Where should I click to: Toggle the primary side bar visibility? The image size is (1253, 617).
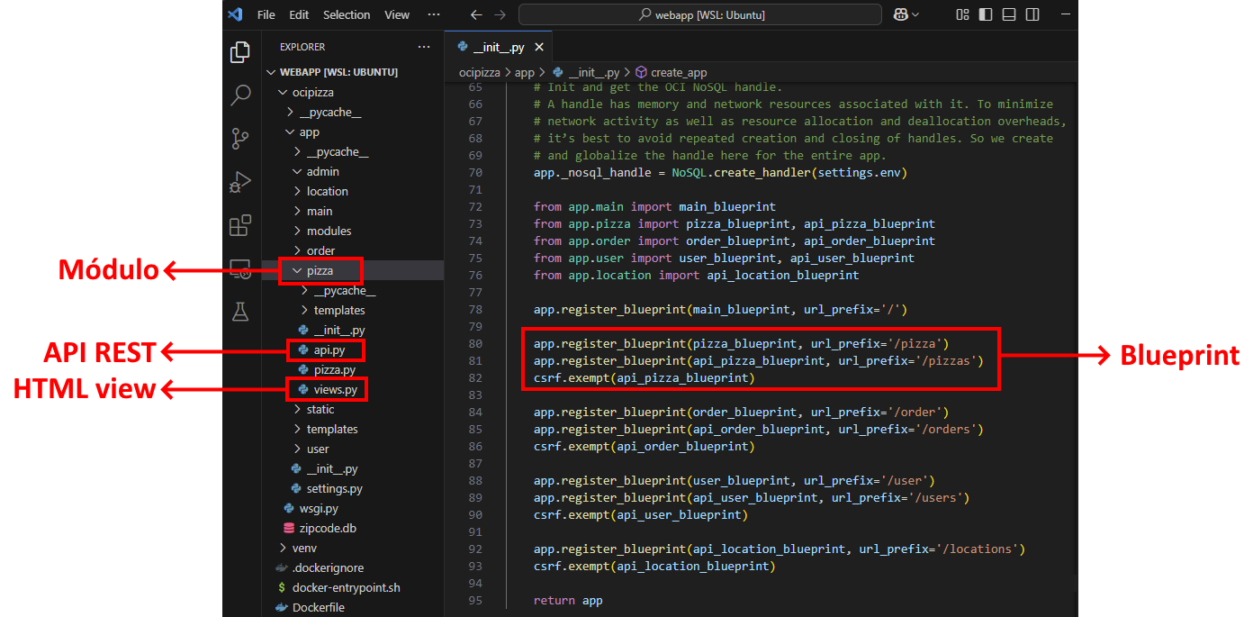pos(987,14)
